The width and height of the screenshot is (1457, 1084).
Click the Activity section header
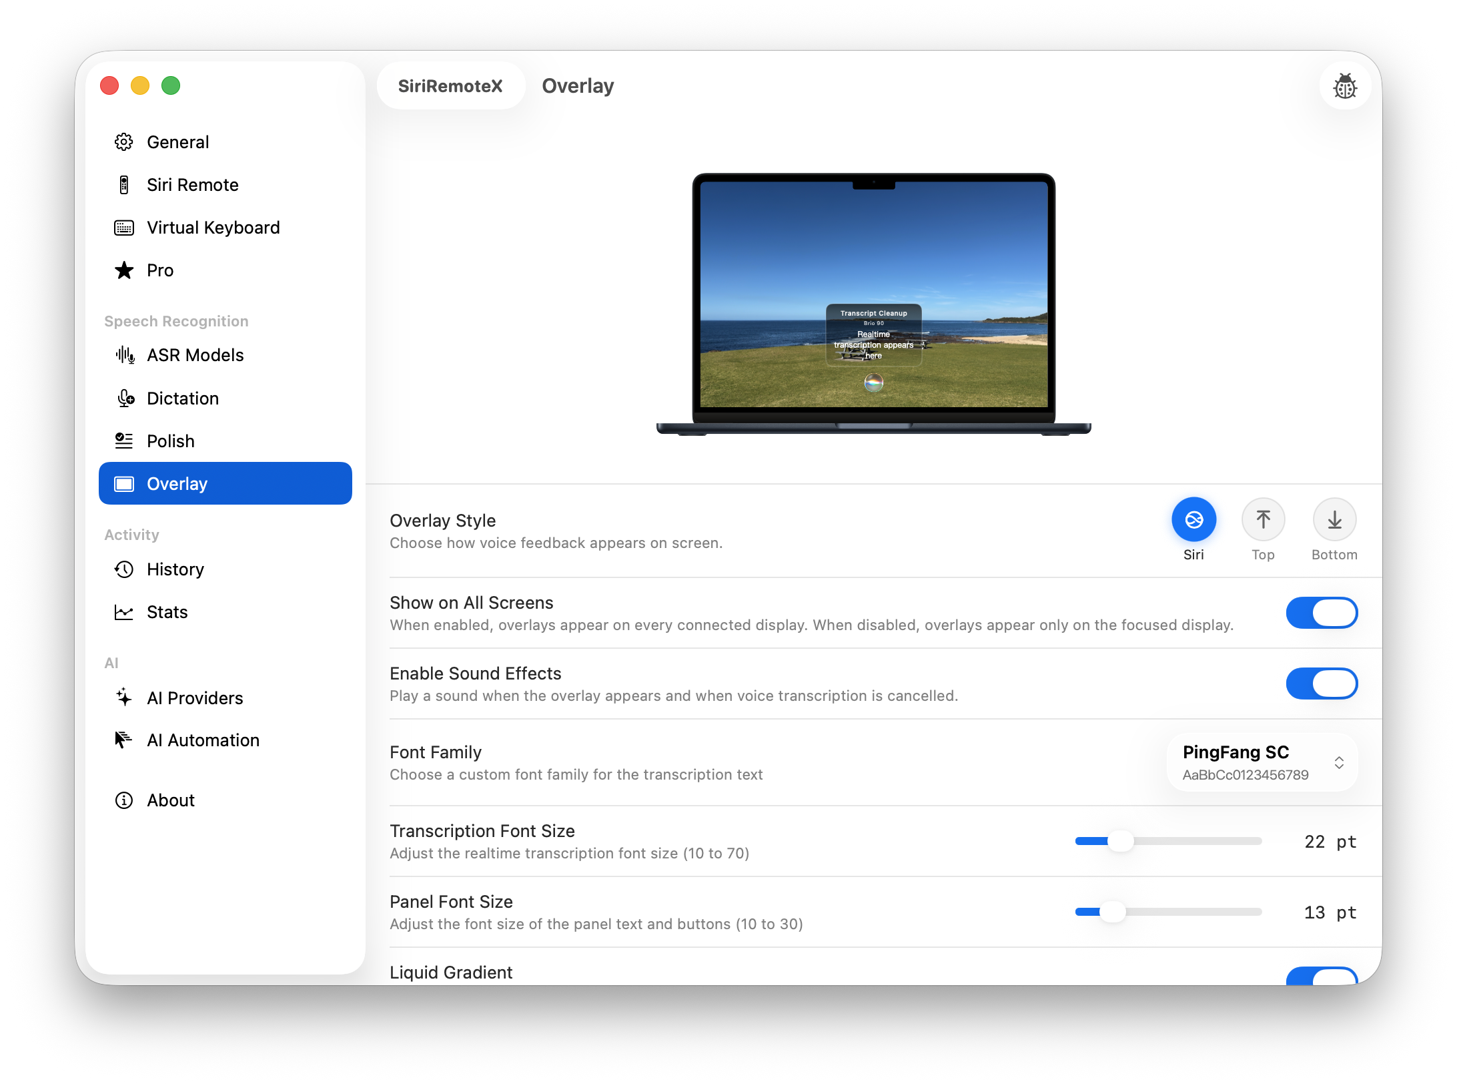pyautogui.click(x=131, y=535)
